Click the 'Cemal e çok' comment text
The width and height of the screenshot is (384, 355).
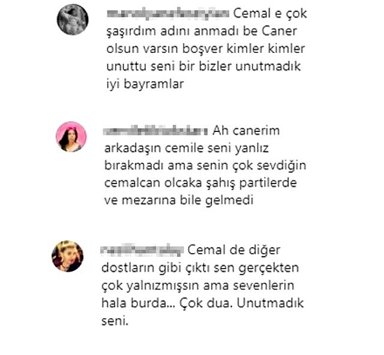coord(270,14)
